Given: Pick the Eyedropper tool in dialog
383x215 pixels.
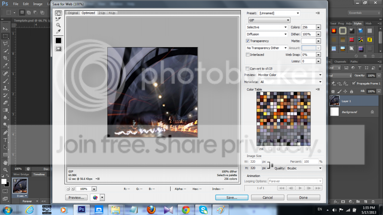Looking at the screenshot, I should [58, 31].
